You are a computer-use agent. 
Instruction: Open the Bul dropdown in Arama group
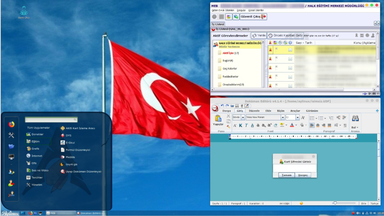[x=355, y=128]
